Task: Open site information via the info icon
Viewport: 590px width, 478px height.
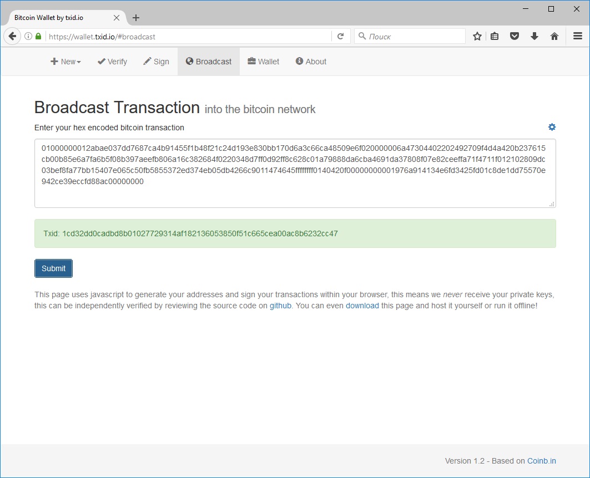Action: (x=28, y=37)
